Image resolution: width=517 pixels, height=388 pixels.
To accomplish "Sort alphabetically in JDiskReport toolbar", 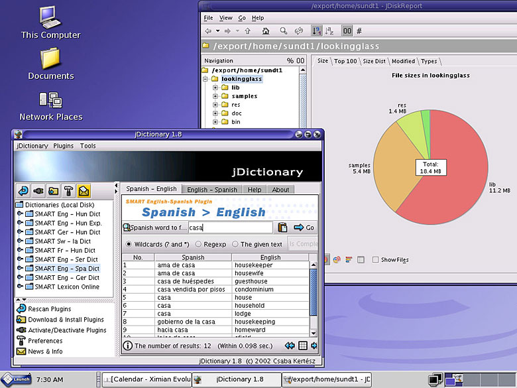I will [329, 31].
